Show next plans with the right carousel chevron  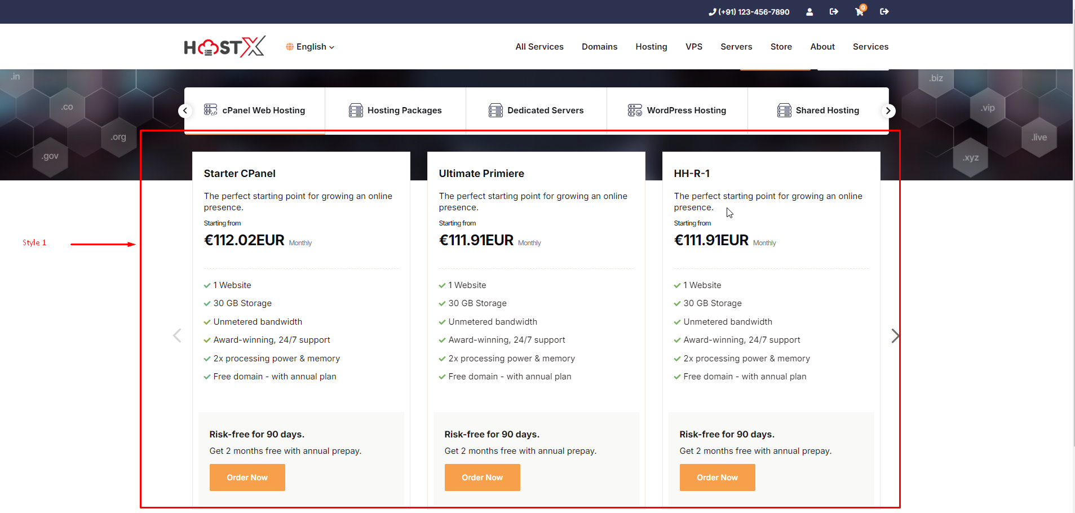(x=895, y=336)
